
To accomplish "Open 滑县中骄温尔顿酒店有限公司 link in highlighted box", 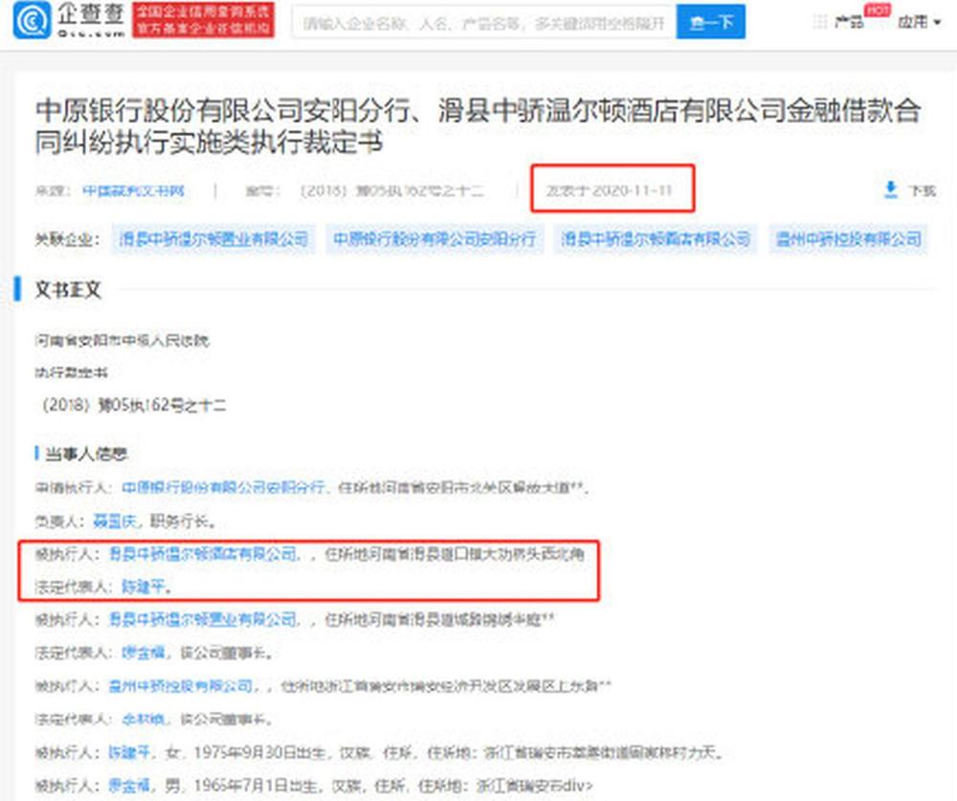I will (203, 554).
